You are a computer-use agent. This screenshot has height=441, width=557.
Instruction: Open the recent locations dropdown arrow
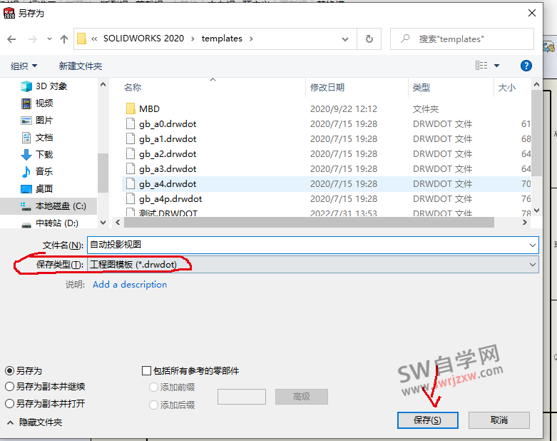coord(49,39)
